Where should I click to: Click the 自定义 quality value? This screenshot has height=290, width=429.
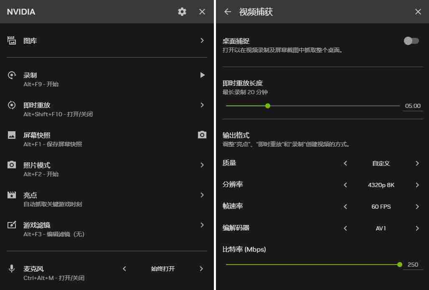click(381, 163)
